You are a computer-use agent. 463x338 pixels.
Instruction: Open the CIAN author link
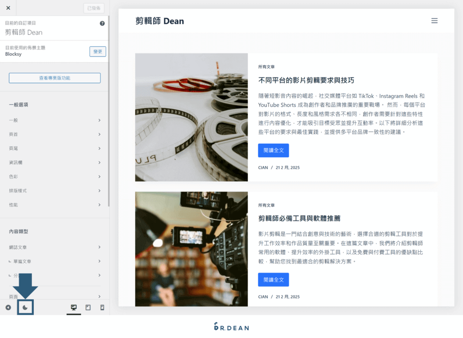click(263, 168)
